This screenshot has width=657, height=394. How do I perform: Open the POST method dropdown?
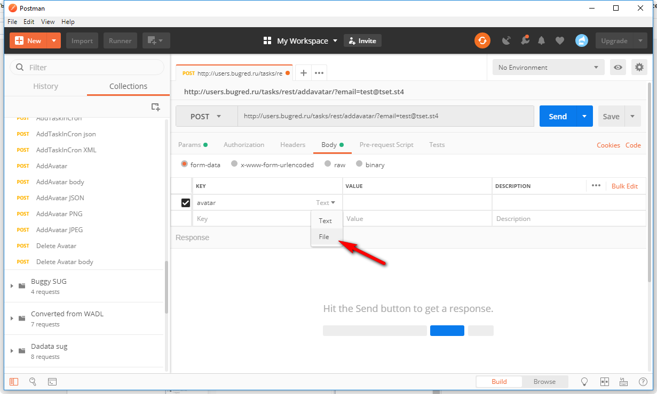coord(207,116)
